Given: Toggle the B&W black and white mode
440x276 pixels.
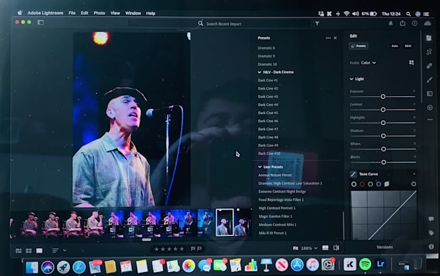Looking at the screenshot, I should (408, 46).
